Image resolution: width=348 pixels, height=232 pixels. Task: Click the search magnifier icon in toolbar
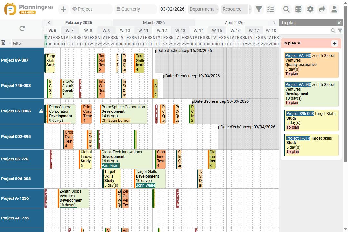pyautogui.click(x=286, y=9)
